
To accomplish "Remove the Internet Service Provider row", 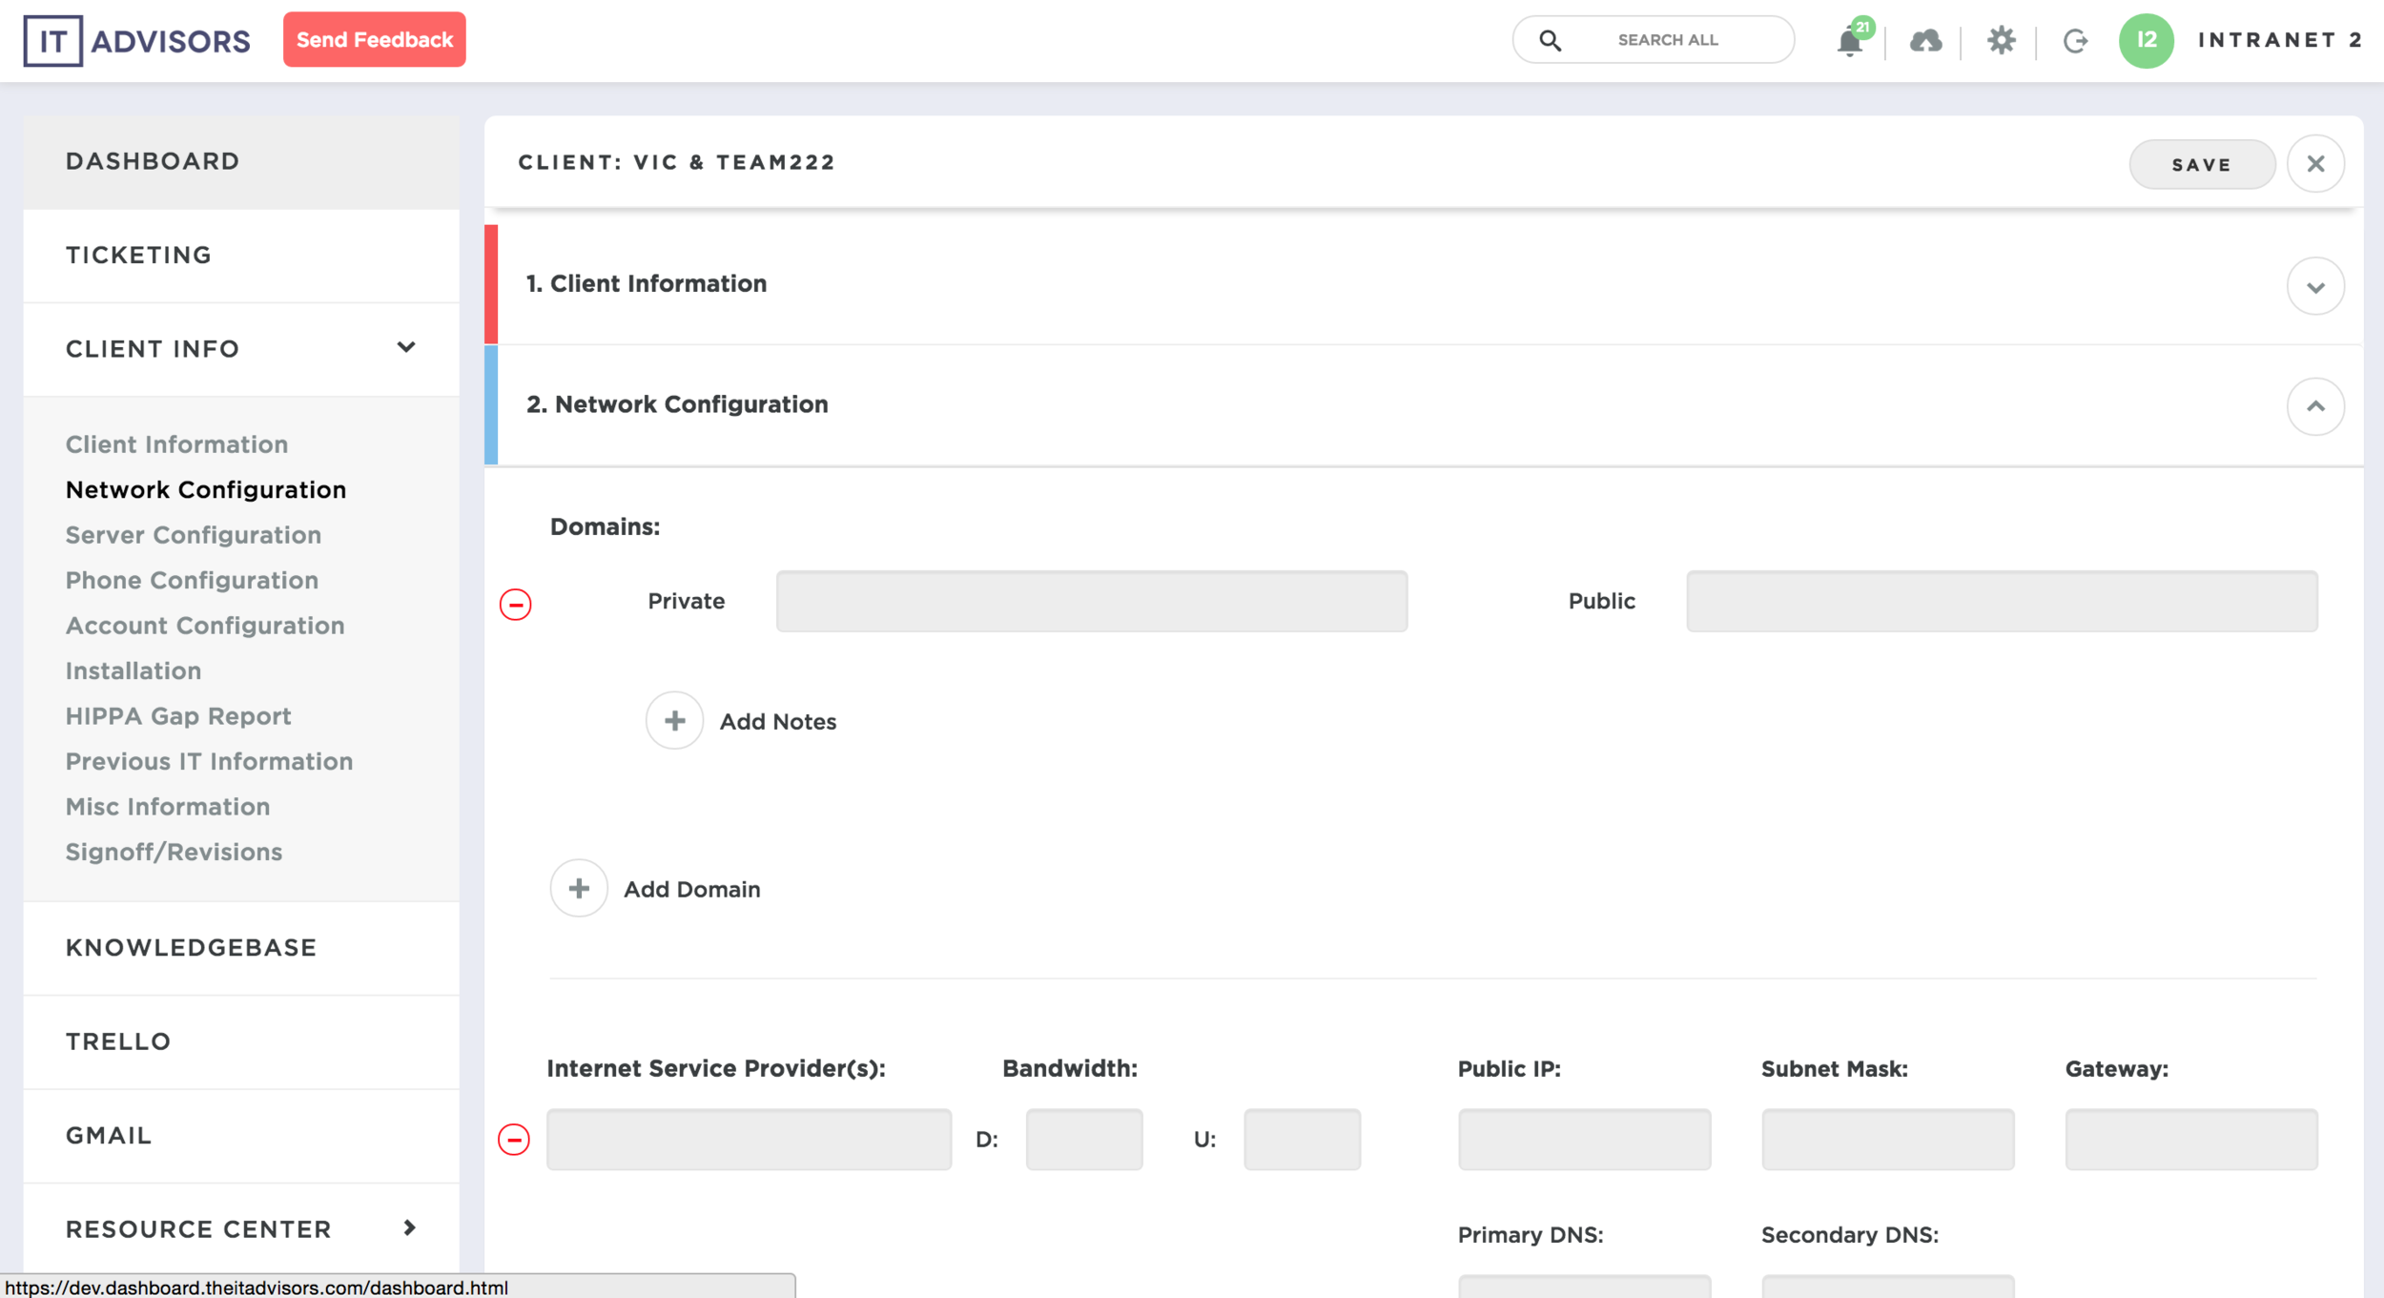I will pos(514,1139).
